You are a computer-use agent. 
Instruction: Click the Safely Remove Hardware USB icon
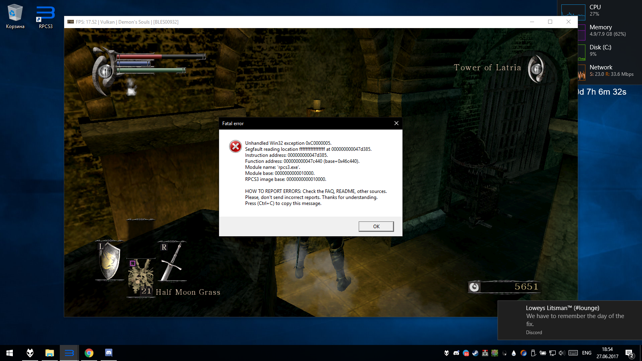[x=533, y=353]
